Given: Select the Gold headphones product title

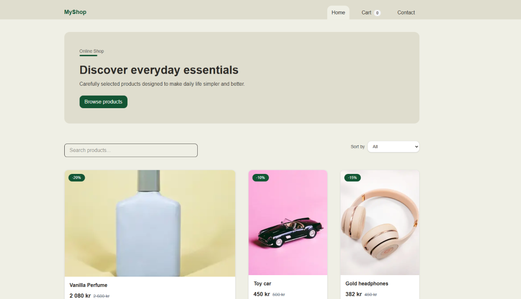Looking at the screenshot, I should 367,284.
